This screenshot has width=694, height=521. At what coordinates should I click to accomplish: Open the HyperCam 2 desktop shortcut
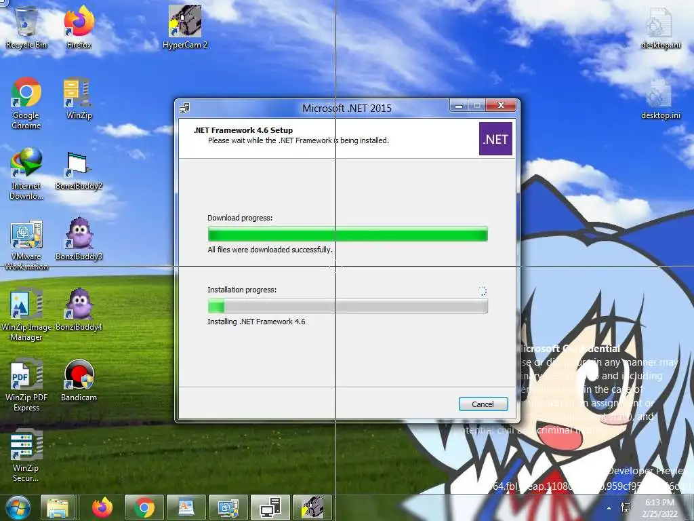click(x=185, y=26)
